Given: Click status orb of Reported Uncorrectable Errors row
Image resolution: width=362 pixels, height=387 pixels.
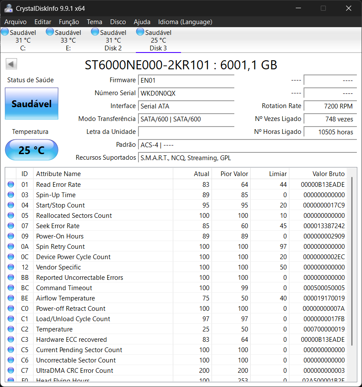Looking at the screenshot, I should point(11,277).
